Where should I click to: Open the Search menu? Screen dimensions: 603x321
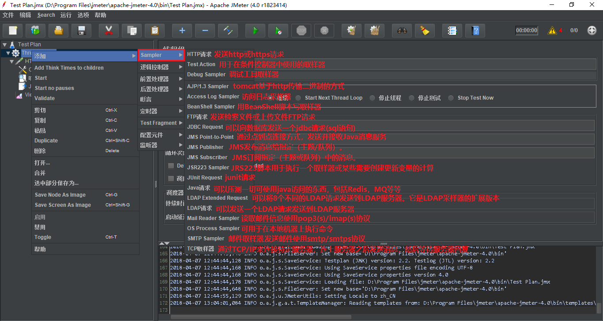click(x=46, y=15)
